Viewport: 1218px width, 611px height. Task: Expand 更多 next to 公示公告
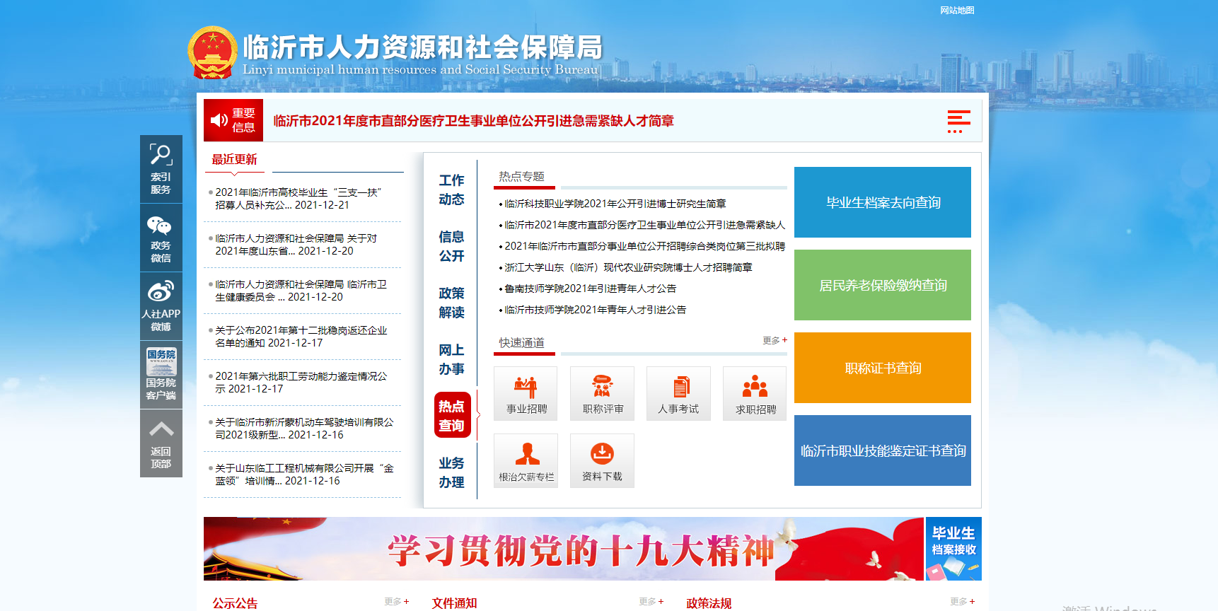pyautogui.click(x=396, y=601)
